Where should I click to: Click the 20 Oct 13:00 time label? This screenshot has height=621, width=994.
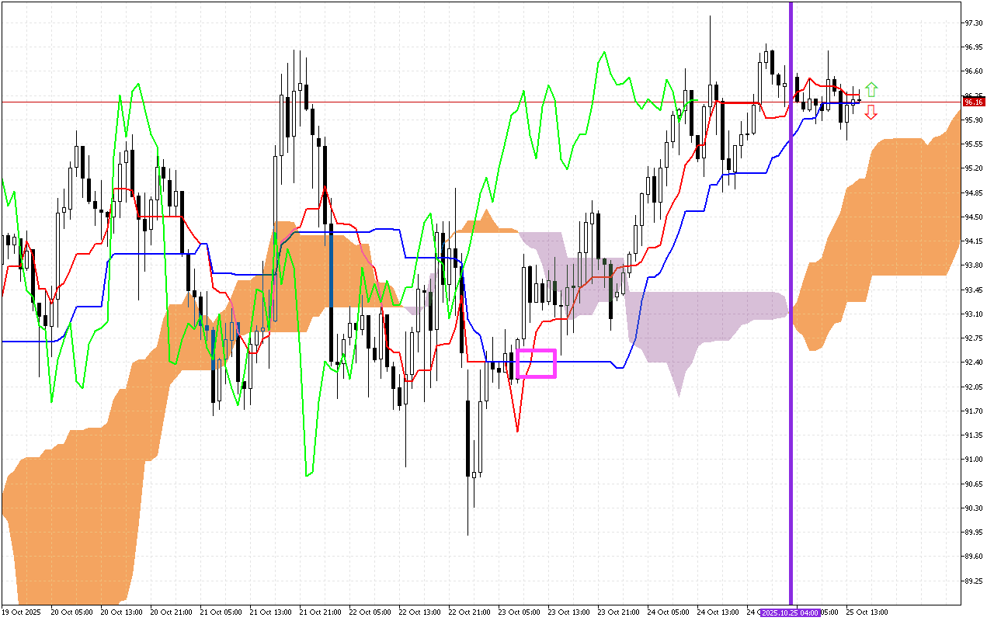121,612
